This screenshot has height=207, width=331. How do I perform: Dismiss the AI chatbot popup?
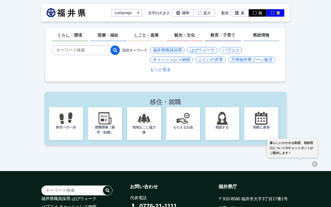click(315, 164)
